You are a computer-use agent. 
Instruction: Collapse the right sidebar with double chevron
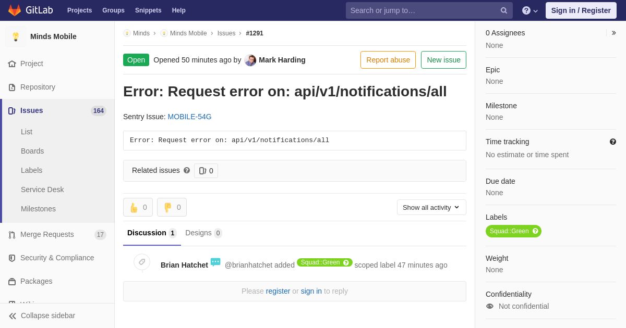pos(613,33)
